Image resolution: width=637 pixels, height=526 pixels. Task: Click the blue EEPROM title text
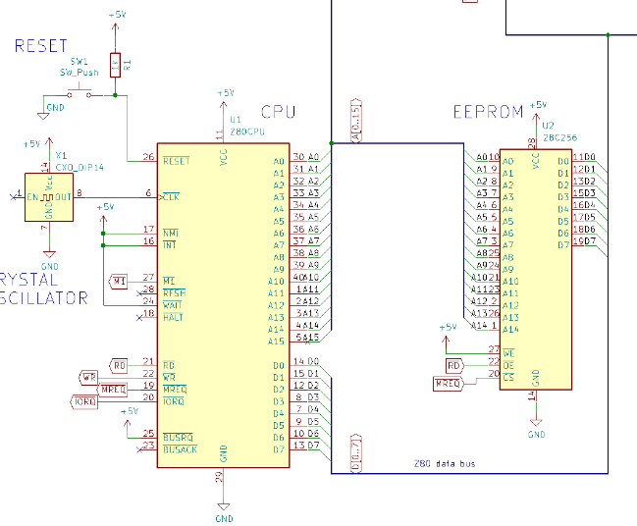(489, 112)
